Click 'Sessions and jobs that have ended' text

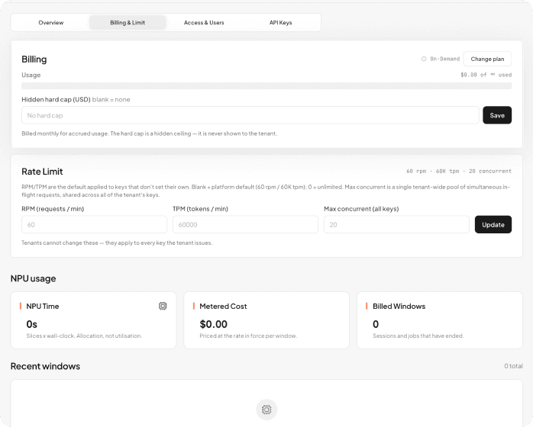coord(418,335)
